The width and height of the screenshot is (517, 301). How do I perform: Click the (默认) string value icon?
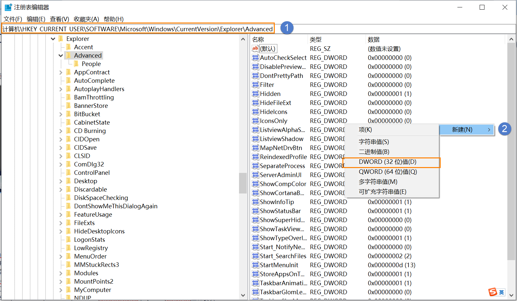255,49
